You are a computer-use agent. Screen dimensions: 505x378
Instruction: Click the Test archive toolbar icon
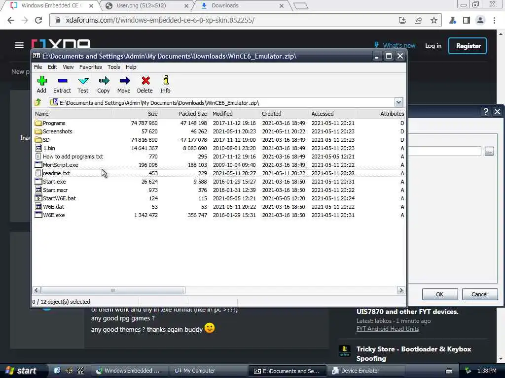coord(83,81)
